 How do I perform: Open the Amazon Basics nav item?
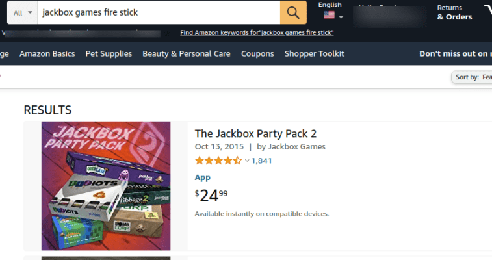(47, 53)
